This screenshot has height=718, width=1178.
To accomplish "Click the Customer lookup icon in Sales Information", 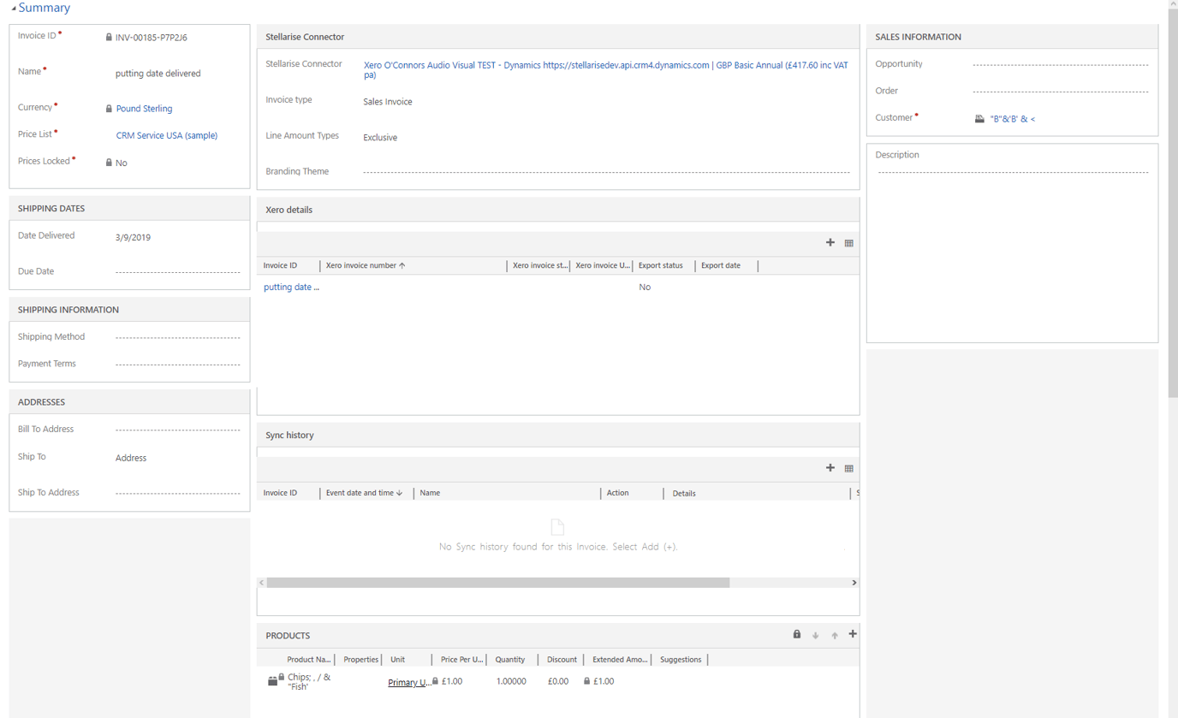I will tap(979, 118).
